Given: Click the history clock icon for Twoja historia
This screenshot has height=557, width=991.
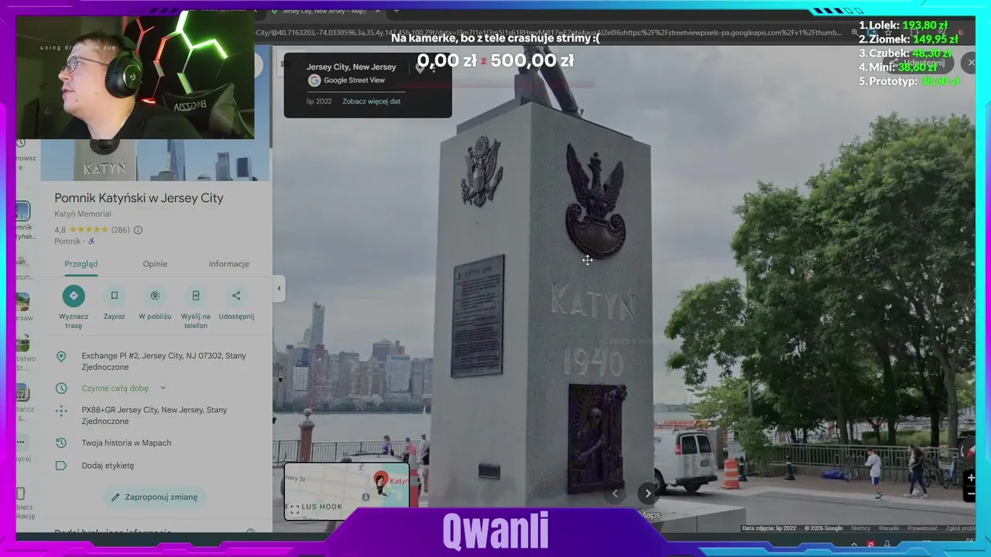Looking at the screenshot, I should tap(61, 443).
